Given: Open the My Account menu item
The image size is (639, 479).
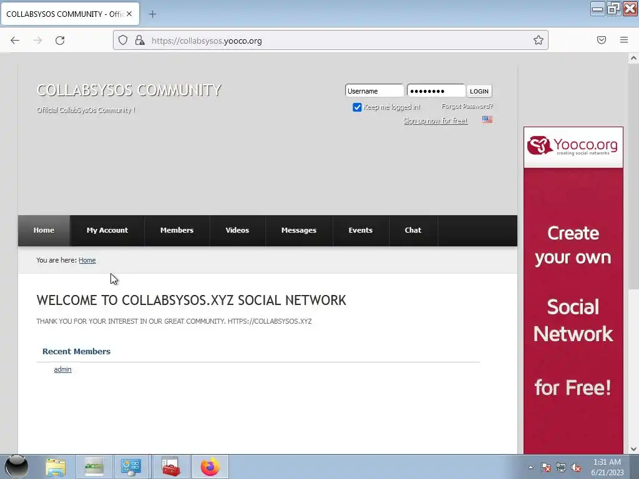Looking at the screenshot, I should click(107, 231).
